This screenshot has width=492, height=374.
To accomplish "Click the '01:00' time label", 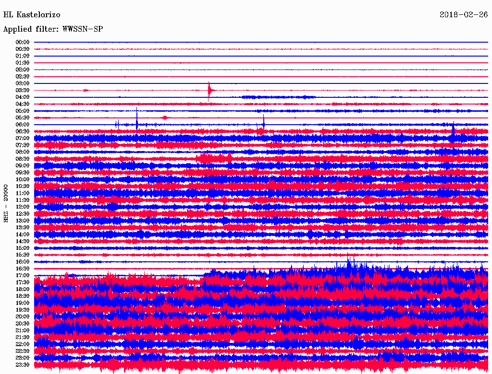I will coord(22,56).
